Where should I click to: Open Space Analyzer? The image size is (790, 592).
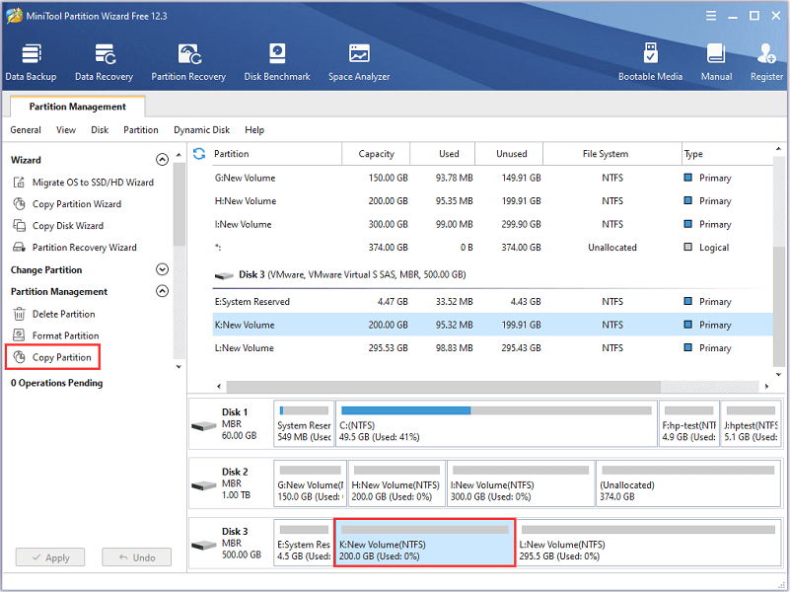click(359, 62)
